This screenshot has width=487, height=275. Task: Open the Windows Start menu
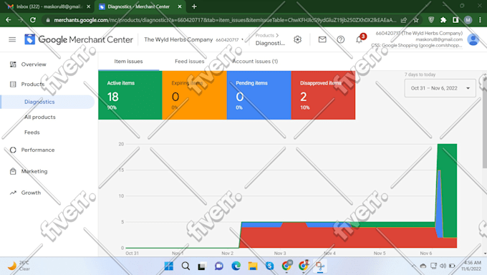click(169, 266)
